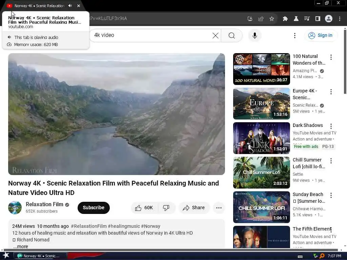Share the Norway 4K video
Screen dimensions: 347x260
point(194,208)
